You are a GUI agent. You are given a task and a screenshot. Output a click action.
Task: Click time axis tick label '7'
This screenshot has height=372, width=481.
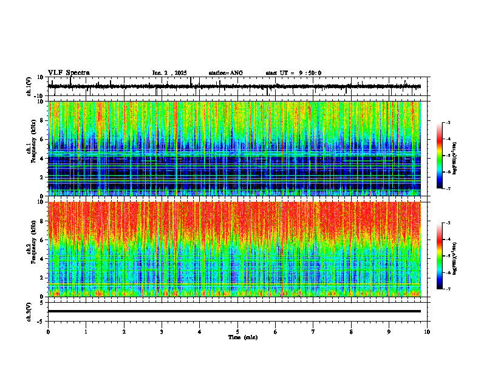click(313, 332)
